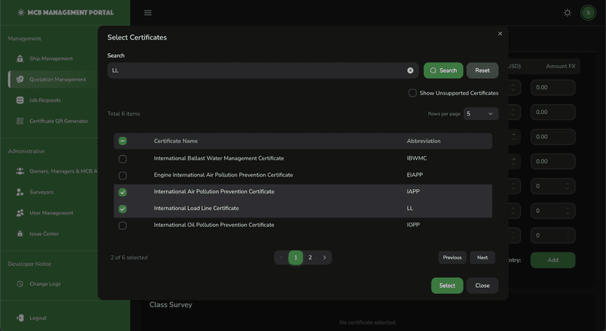606x331 pixels.
Task: Toggle the select-all header checkbox
Action: point(122,141)
